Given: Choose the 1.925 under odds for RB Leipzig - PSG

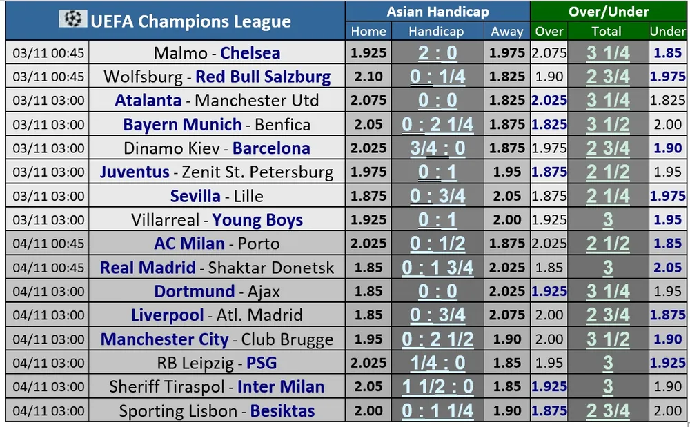Looking at the screenshot, I should click(667, 363).
